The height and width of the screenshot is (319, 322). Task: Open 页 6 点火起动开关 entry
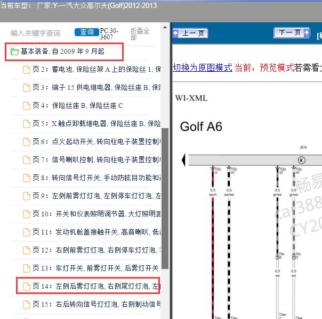pos(96,141)
